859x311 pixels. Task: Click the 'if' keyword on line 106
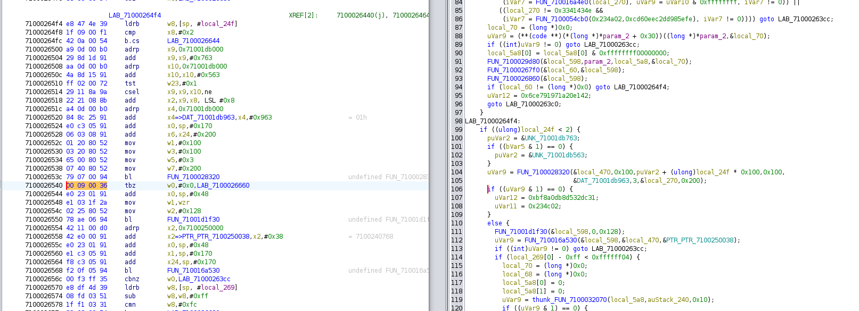[x=491, y=189]
